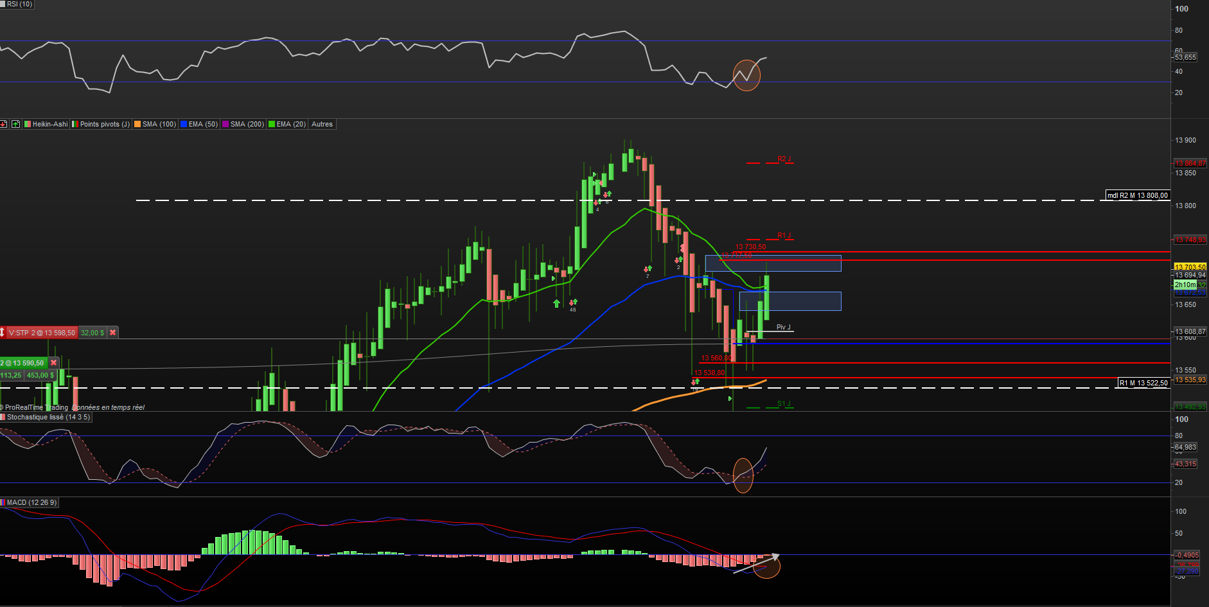Click the orange SMA (100) color swatch

click(x=137, y=124)
